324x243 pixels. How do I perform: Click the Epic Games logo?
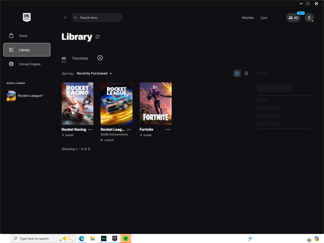pos(27,17)
